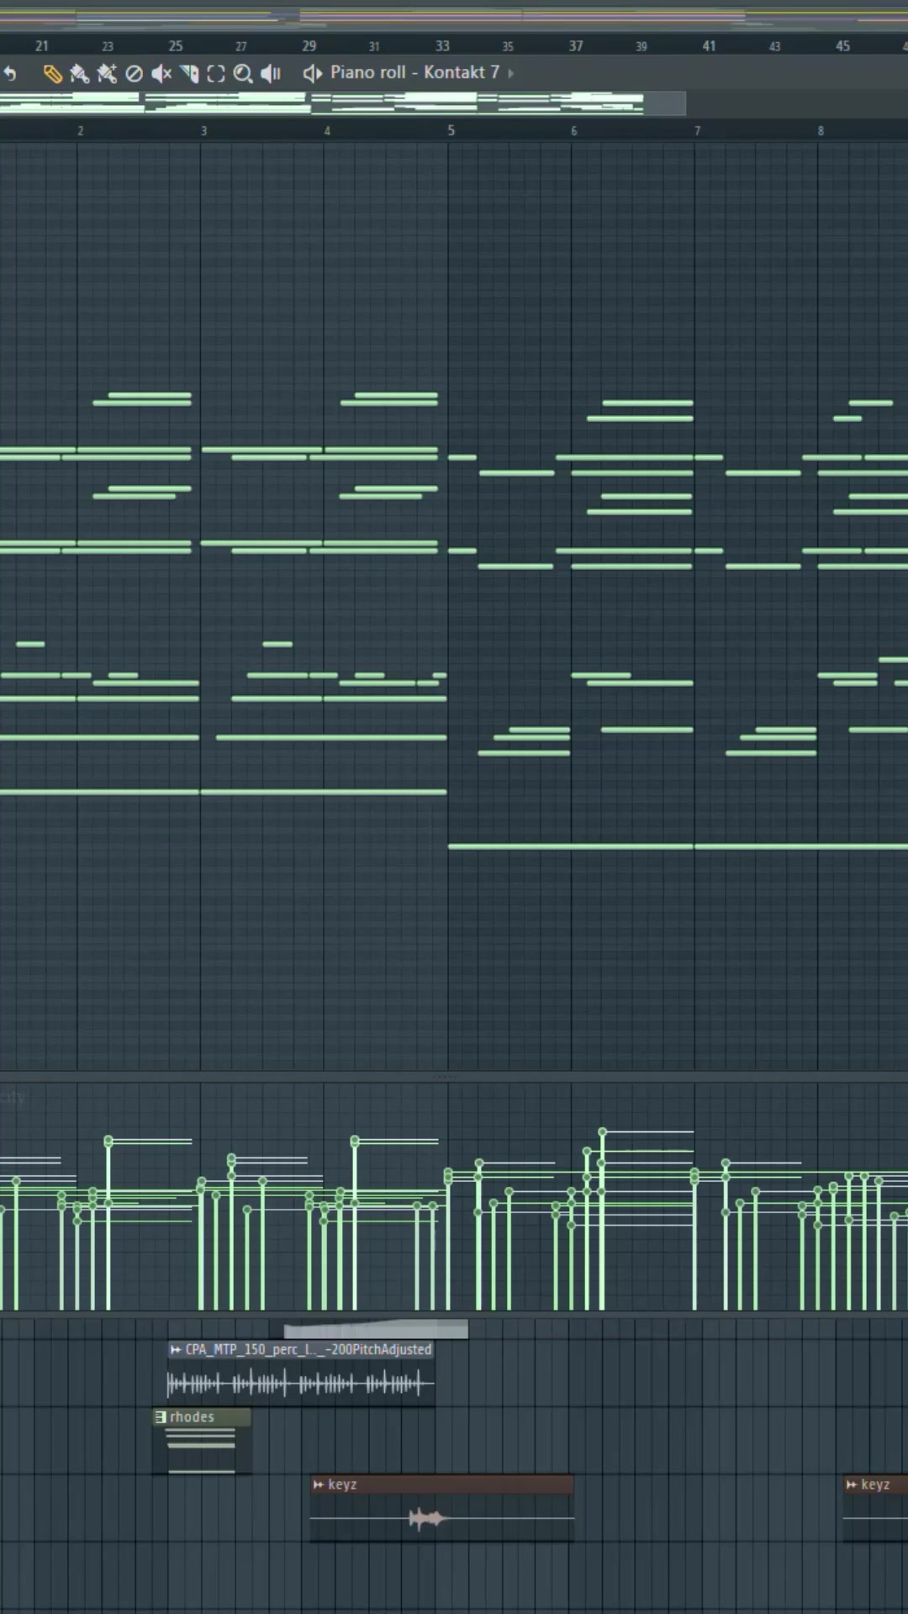Viewport: 908px width, 1614px height.
Task: Click tallest velocity handle in bar 6
Action: point(602,1132)
